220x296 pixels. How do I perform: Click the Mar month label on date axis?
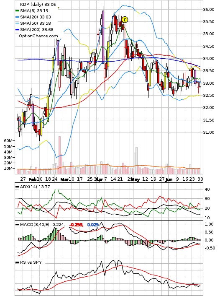pyautogui.click(x=64, y=179)
